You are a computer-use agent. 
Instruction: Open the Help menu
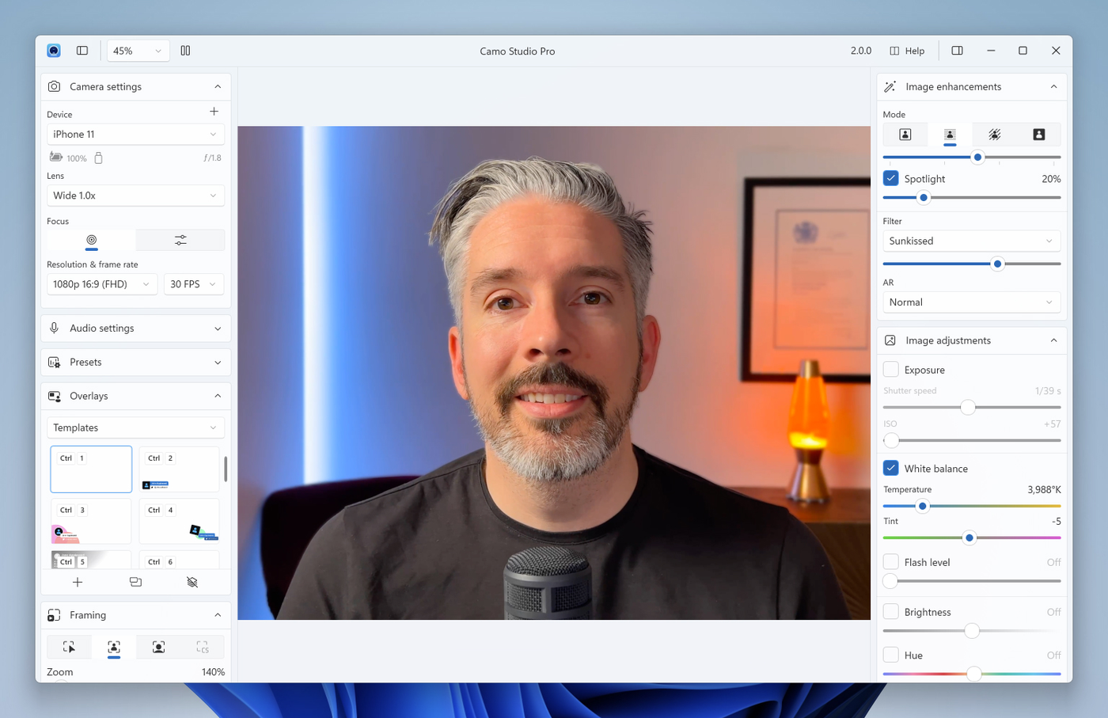pos(907,51)
